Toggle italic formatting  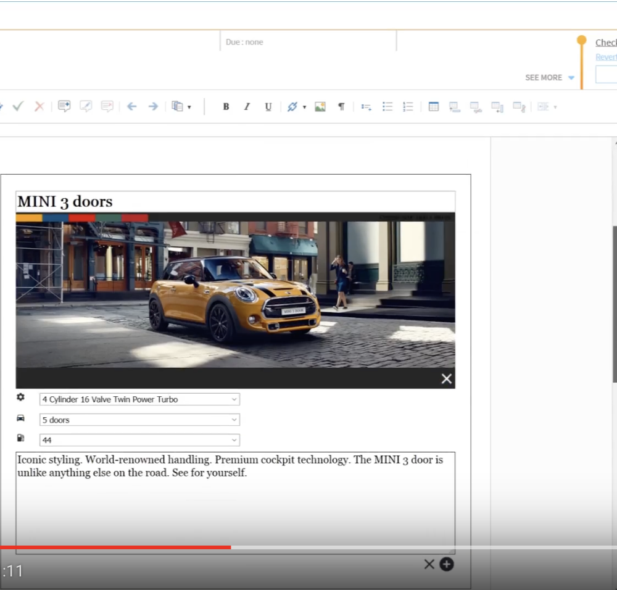[247, 107]
